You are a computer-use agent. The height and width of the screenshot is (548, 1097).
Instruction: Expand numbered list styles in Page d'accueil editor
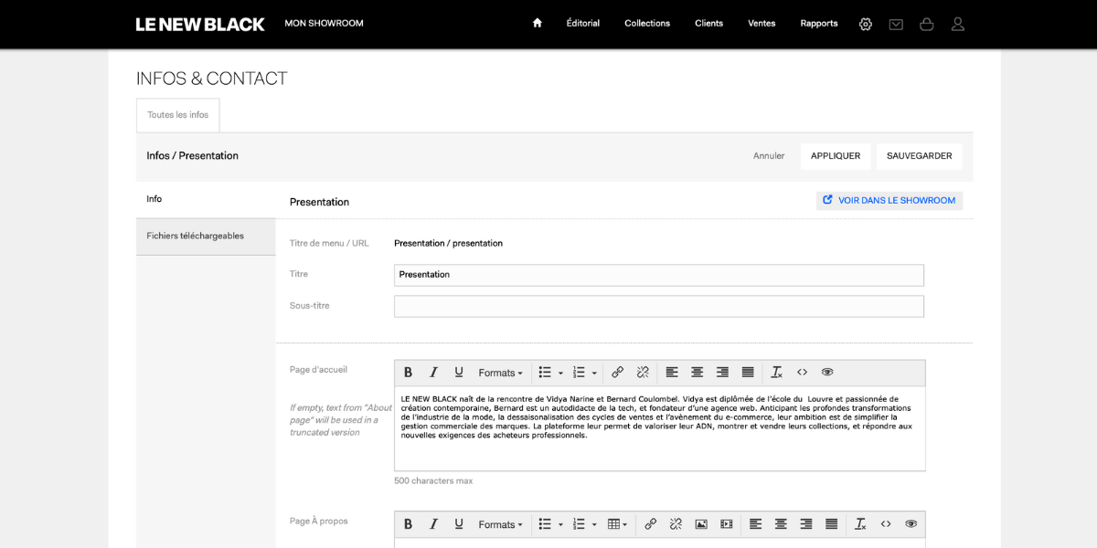click(594, 373)
